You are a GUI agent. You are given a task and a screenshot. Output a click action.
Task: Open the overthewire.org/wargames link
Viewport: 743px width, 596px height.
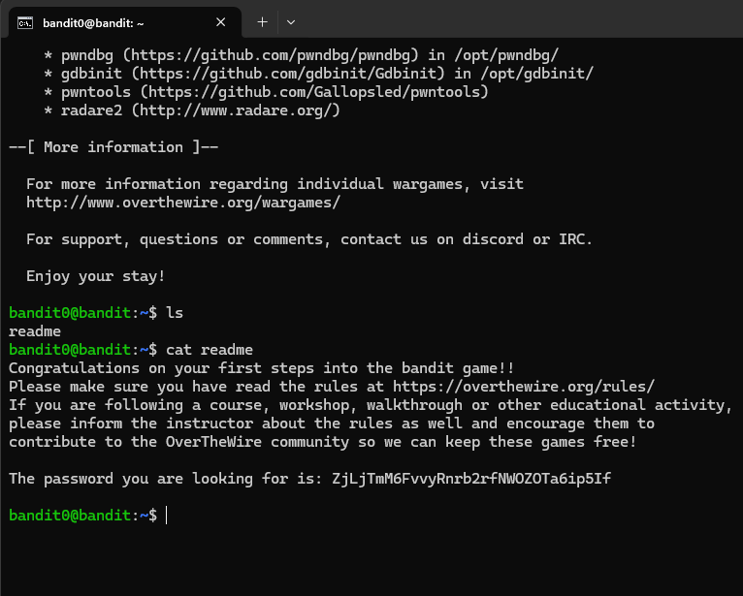[x=183, y=203]
